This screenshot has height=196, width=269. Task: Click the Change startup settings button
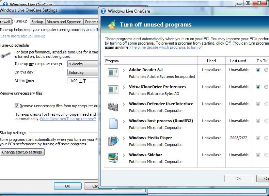pos(22,152)
